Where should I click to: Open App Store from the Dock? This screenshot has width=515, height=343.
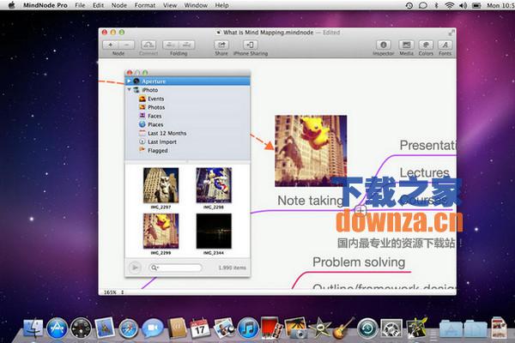point(58,328)
